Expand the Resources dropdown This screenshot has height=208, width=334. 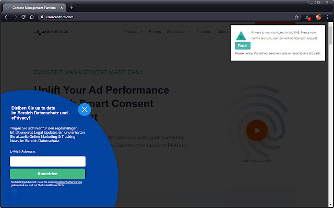point(178,31)
